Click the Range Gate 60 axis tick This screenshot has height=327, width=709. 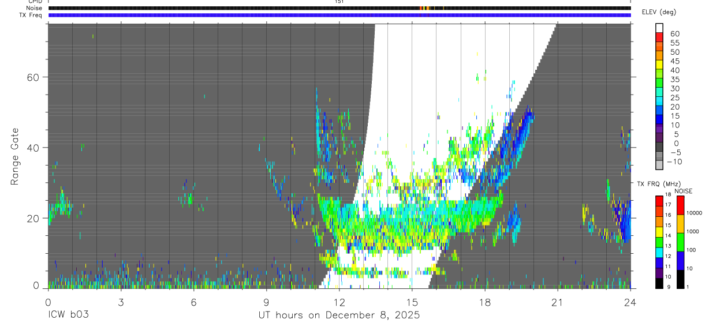coord(33,77)
